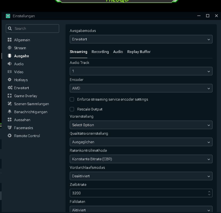221x213 pixels.
Task: Increase Zielbitrate with the up arrow
Action: click(x=209, y=191)
